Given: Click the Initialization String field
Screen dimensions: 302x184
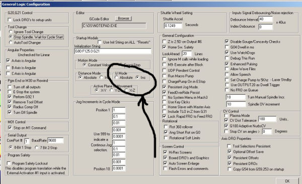Looking at the screenshot, I should (x=113, y=51).
